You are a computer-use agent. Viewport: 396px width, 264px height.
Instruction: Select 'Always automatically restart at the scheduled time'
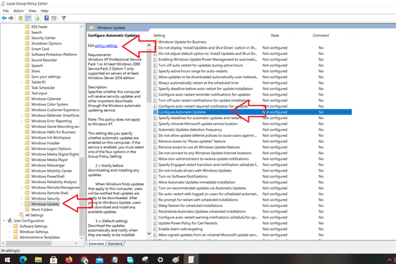click(x=198, y=83)
